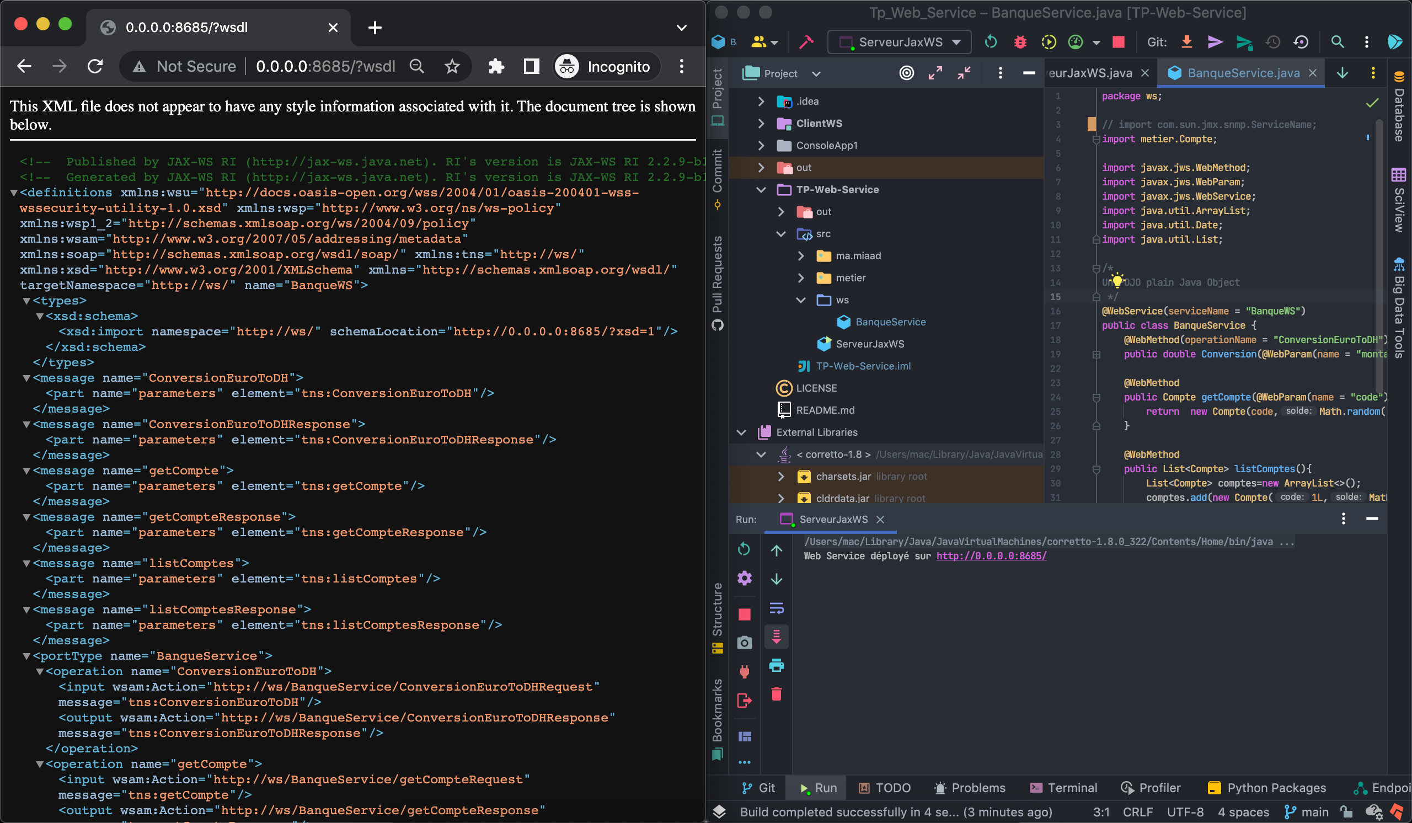Expand the ClientWS folder
Image resolution: width=1412 pixels, height=823 pixels.
click(x=761, y=123)
